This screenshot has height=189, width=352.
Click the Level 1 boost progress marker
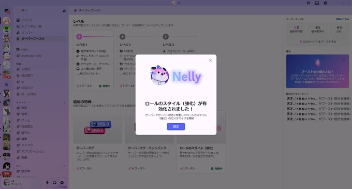(79, 37)
